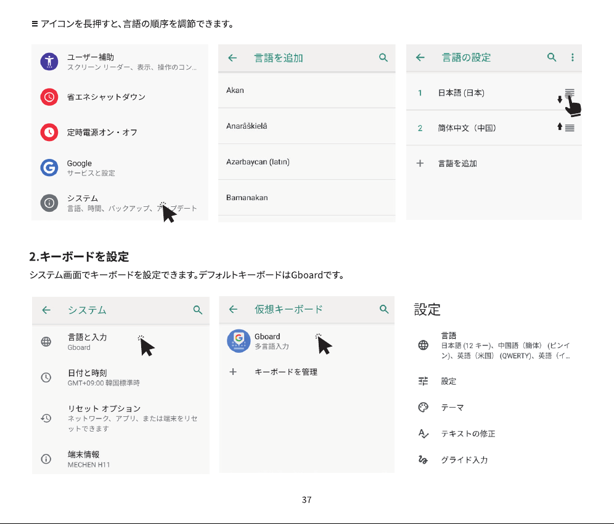Click the palette icon beside テーマ

424,407
